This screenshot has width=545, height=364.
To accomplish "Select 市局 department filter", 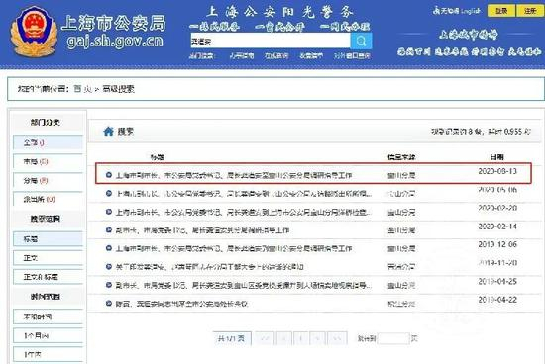I will 49,161.
